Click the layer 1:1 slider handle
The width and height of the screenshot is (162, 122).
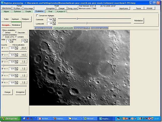[x=9, y=51]
